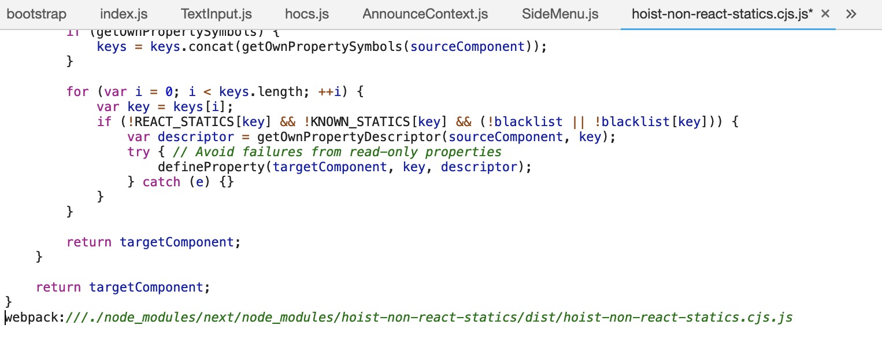
Task: Click 'var key = keys[i];' line
Action: pos(165,107)
